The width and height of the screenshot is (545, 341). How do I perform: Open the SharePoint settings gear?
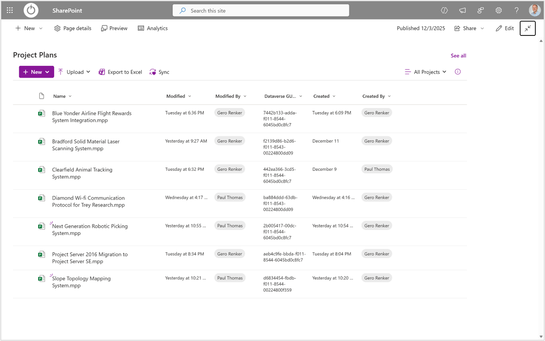pos(498,10)
